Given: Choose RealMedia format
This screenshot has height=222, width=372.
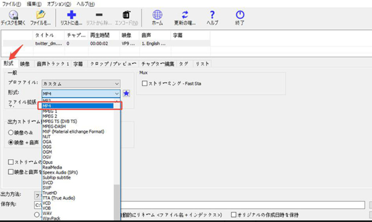Looking at the screenshot, I should pos(78,167).
